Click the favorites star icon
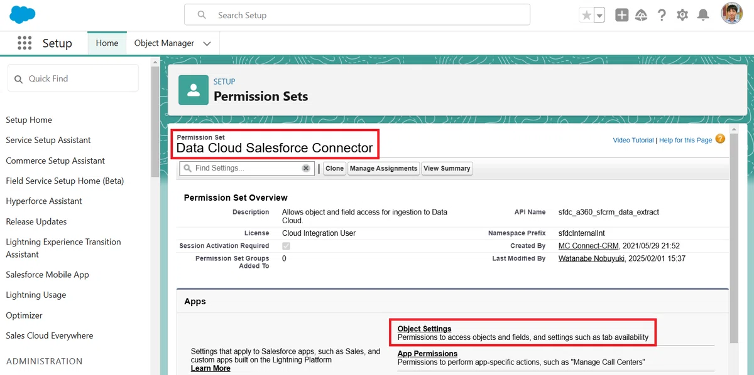The width and height of the screenshot is (754, 375). tap(586, 16)
